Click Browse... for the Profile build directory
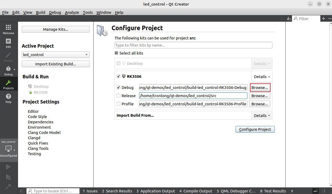Image resolution: width=332 pixels, height=194 pixels. pos(260,104)
